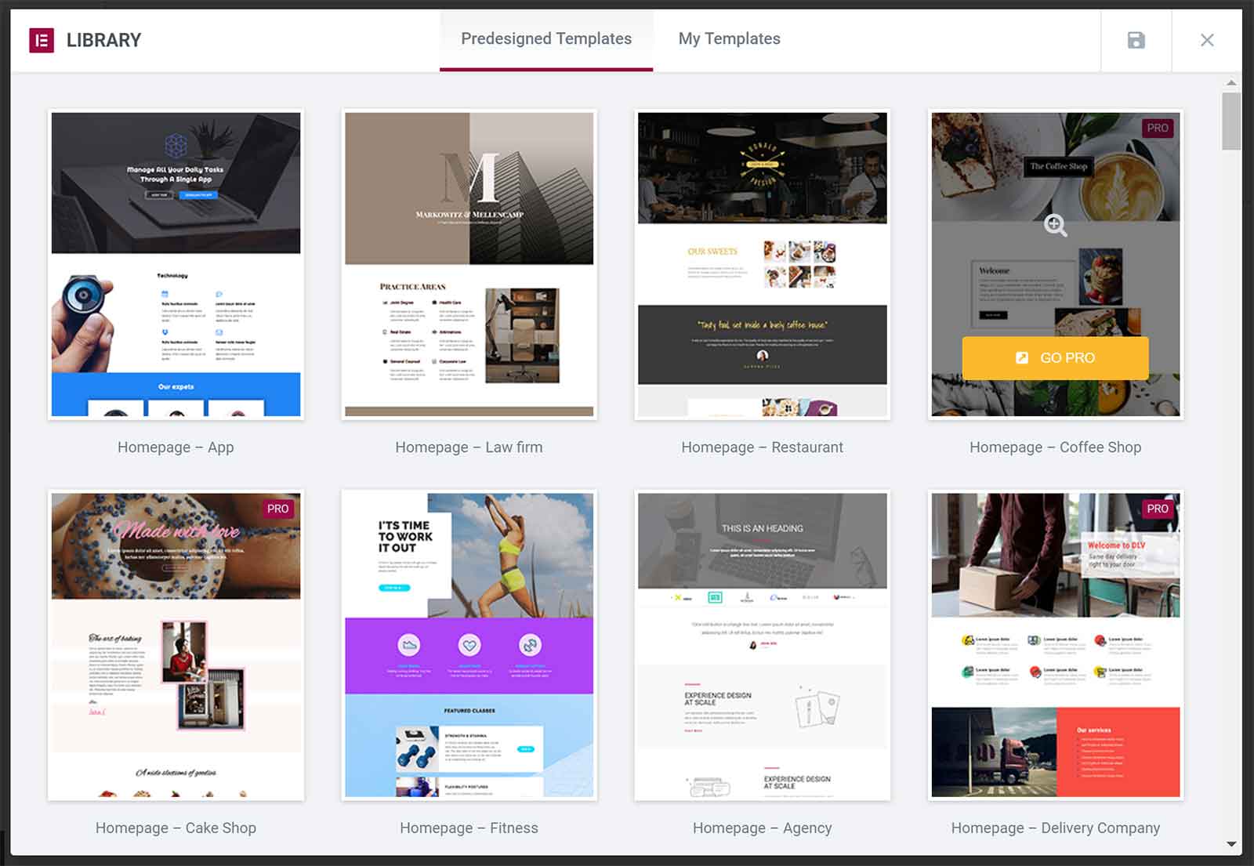Click the vertical scrollbar thumb
The height and width of the screenshot is (866, 1254).
click(x=1231, y=121)
